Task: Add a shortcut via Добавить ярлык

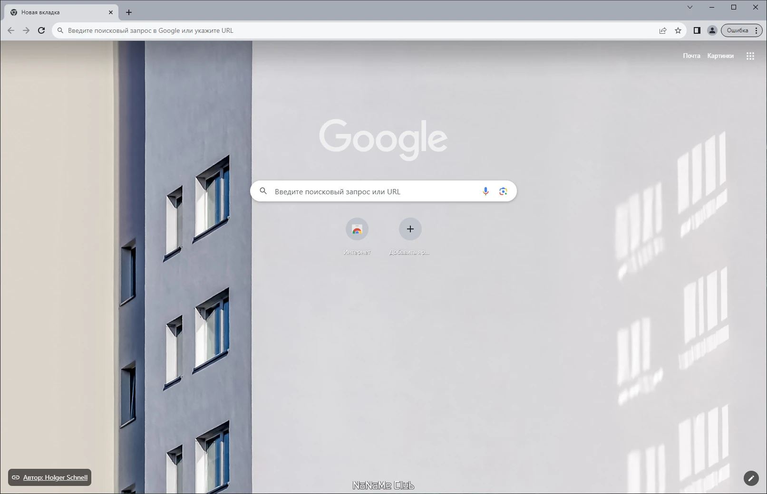Action: tap(410, 228)
